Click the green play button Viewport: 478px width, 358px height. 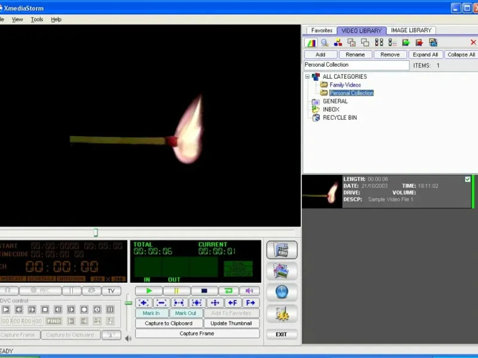[149, 291]
